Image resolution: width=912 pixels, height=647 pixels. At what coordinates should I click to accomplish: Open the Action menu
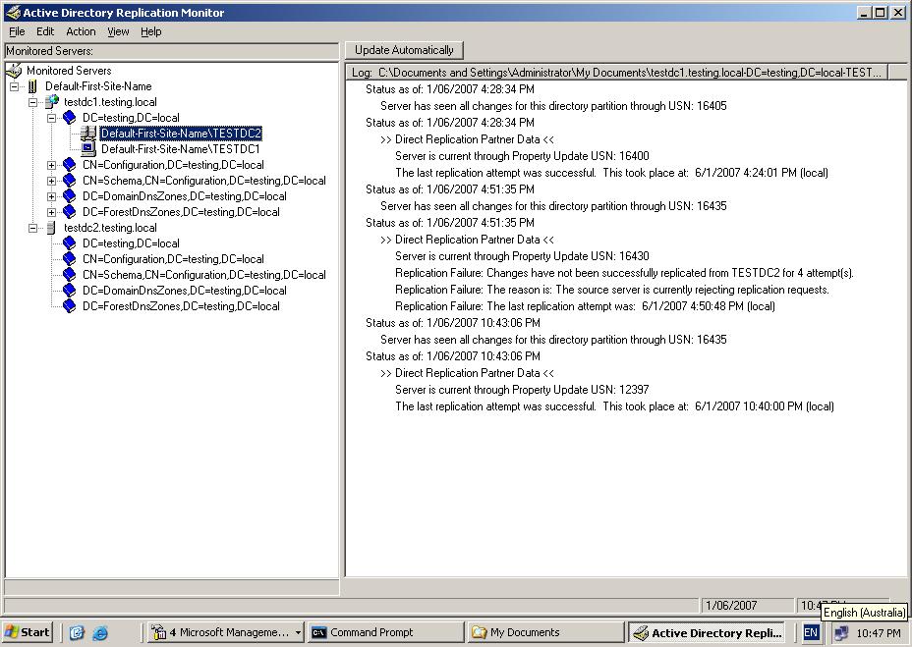[81, 31]
